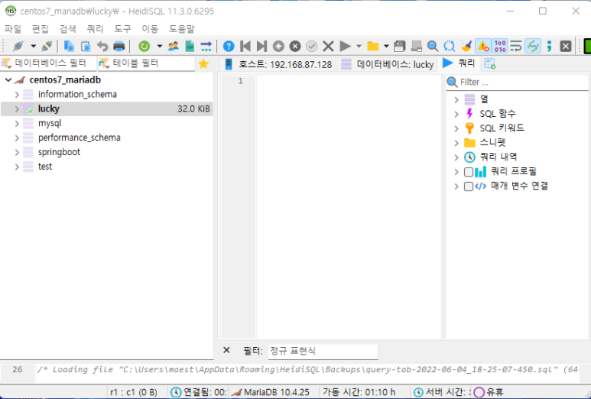The image size is (591, 399).
Task: Open the 도구 menu
Action: pyautogui.click(x=122, y=28)
